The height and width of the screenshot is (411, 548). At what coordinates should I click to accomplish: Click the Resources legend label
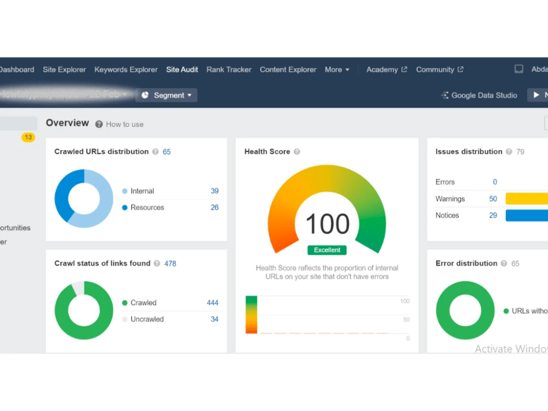(147, 207)
